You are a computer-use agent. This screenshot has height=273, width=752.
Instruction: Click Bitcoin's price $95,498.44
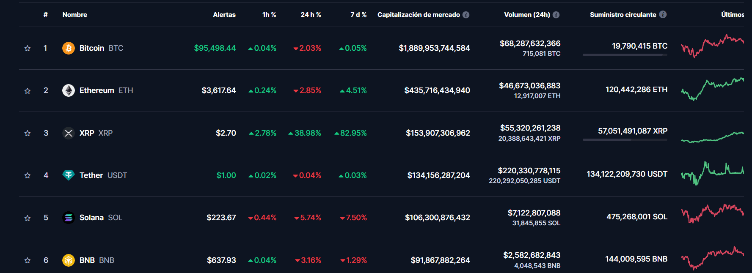pos(215,48)
